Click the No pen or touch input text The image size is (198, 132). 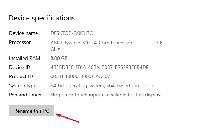point(105,95)
